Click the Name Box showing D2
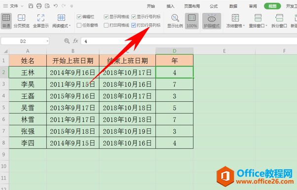297x190 pixels. click(23, 41)
